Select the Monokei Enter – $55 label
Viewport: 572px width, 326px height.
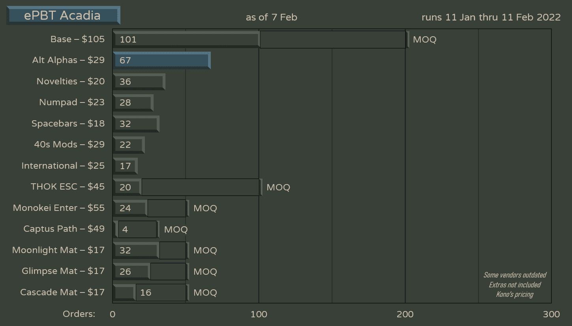point(59,208)
